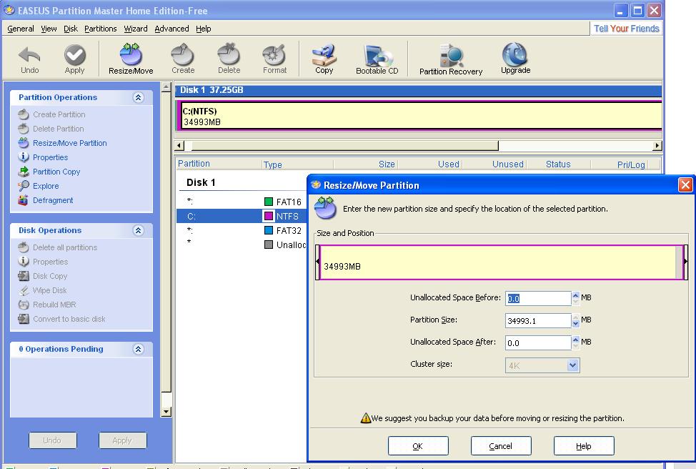This screenshot has height=469, width=696.
Task: Click the yellow partition bar in dialog
Action: pos(501,262)
